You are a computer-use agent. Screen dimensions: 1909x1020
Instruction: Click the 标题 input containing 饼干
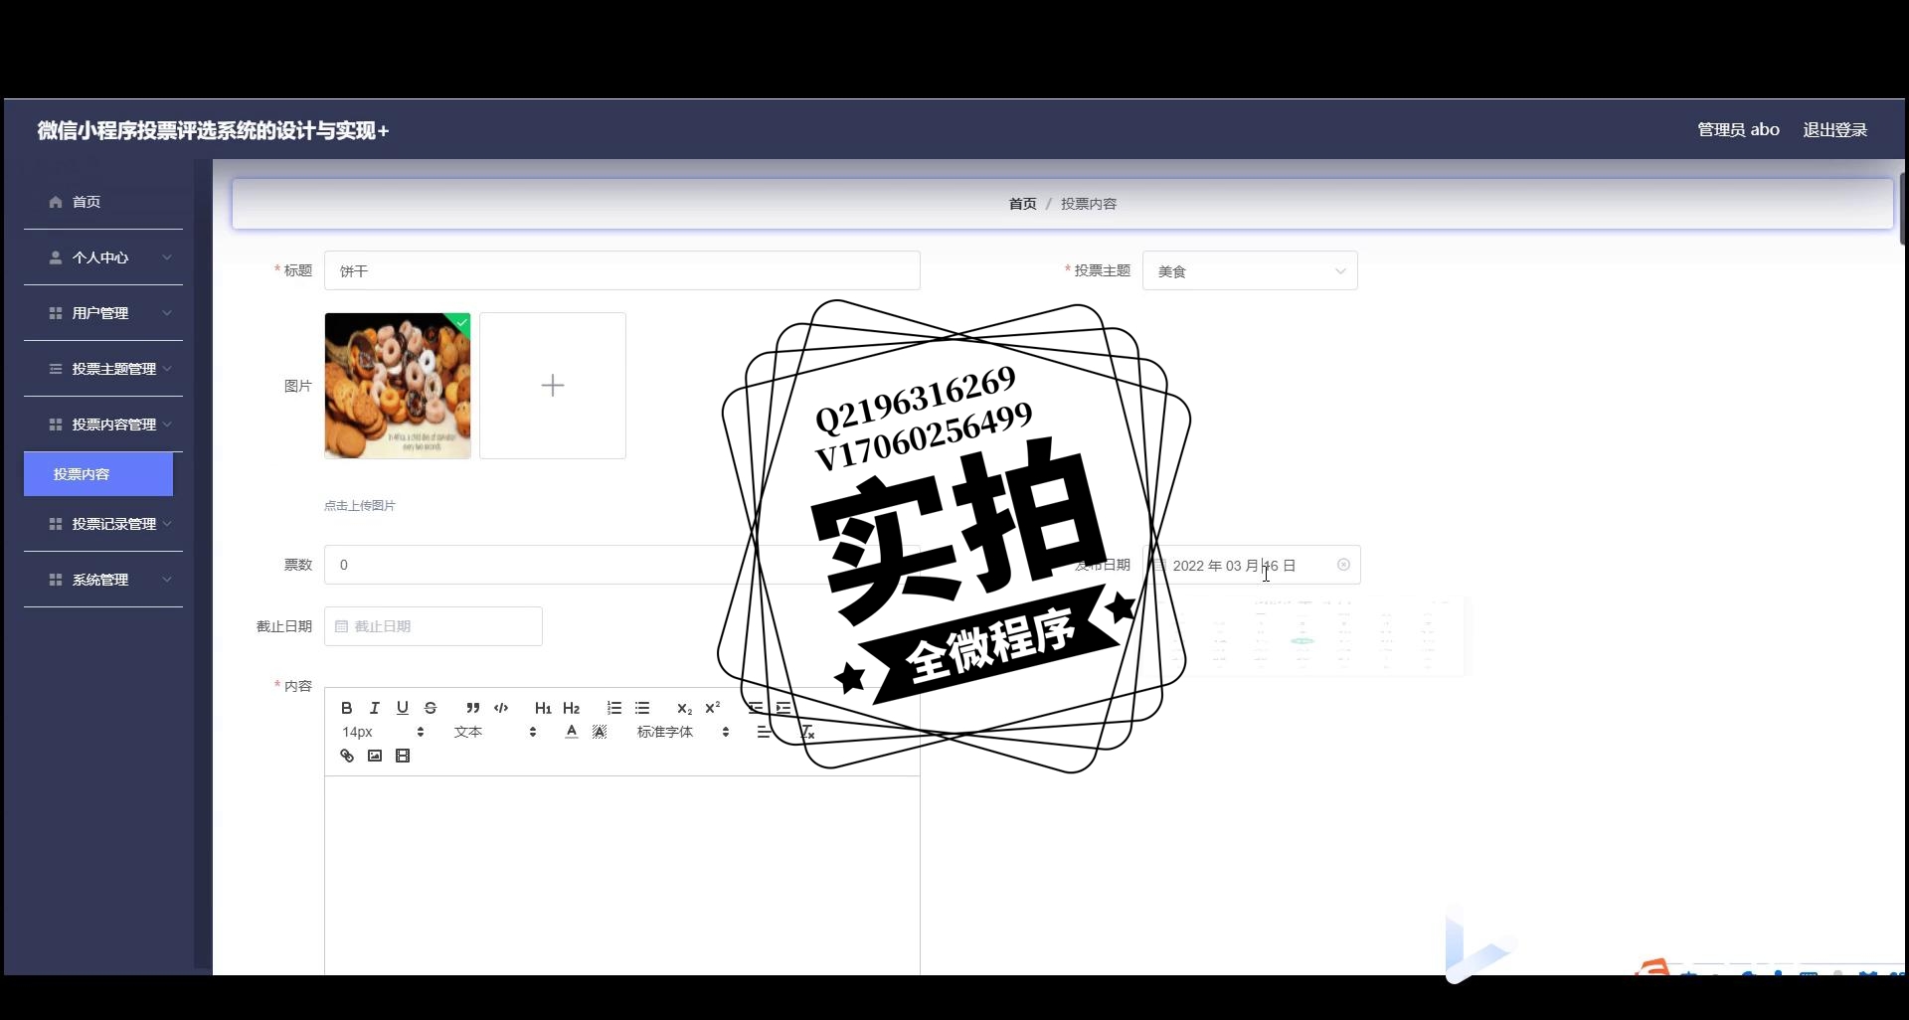coord(622,270)
